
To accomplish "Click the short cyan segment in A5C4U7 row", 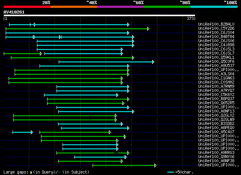I will [23, 132].
